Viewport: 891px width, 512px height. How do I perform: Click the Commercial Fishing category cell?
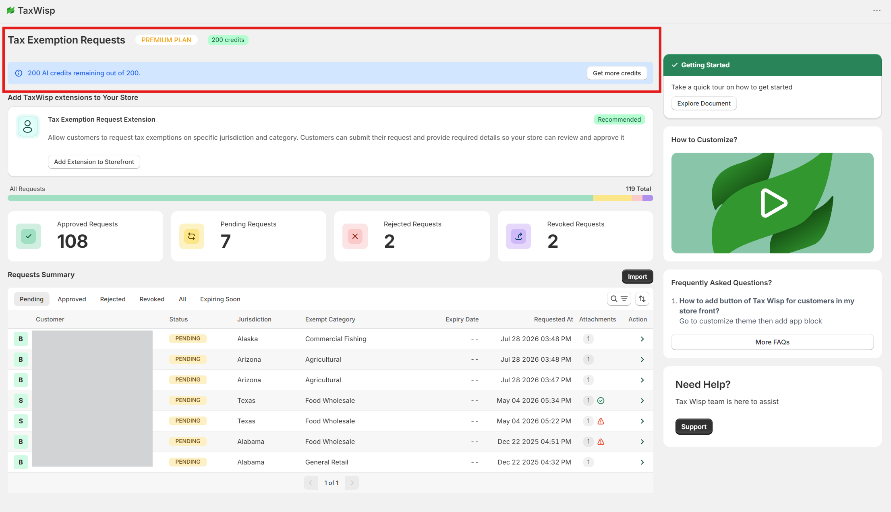click(x=336, y=339)
